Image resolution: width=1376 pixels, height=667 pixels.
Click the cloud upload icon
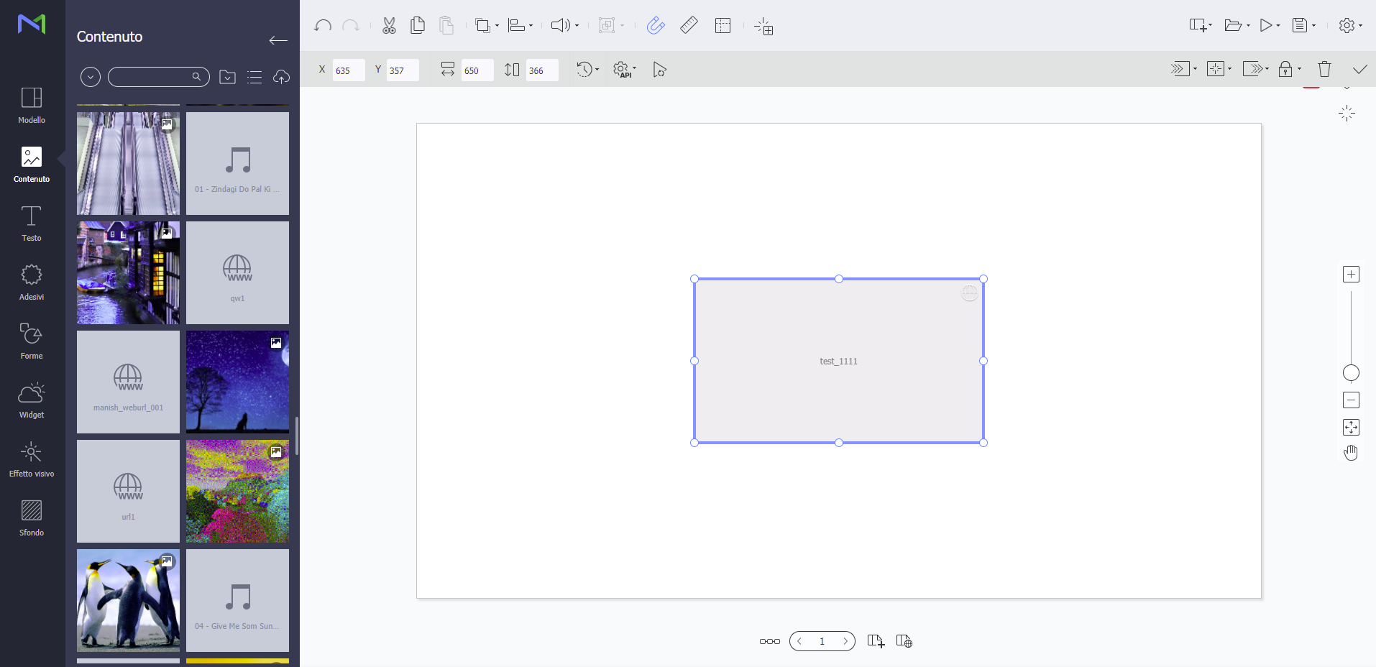[281, 77]
